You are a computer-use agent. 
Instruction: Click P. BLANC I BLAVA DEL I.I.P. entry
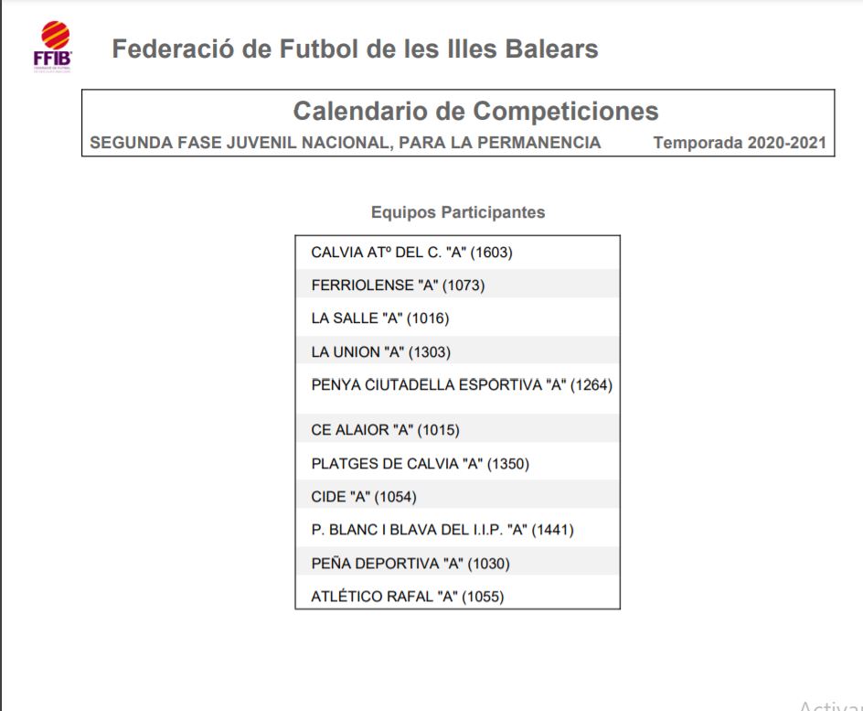click(442, 530)
